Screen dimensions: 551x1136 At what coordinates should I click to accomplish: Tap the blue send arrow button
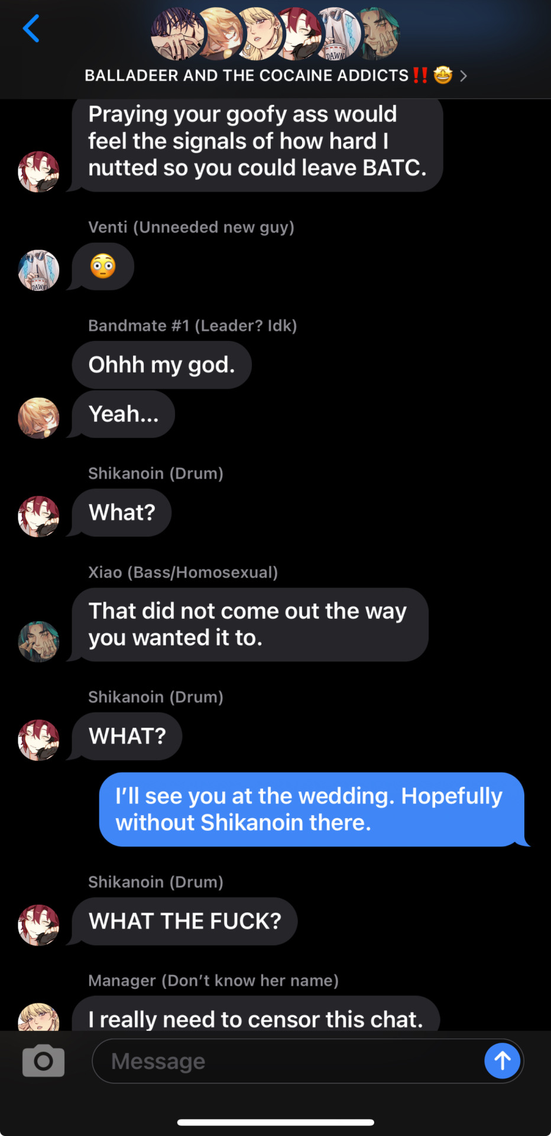pos(503,1060)
